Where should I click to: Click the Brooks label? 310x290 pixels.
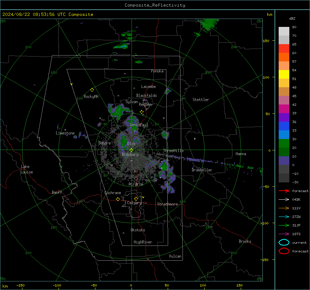tap(245, 241)
